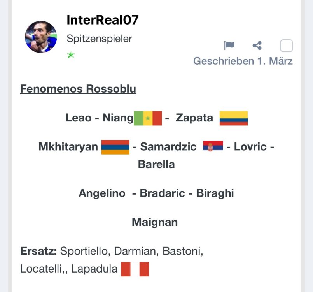Click the 'Fenomenos Rossoblu' underlined heading
Viewport: 313px width, 292px height.
(78, 89)
